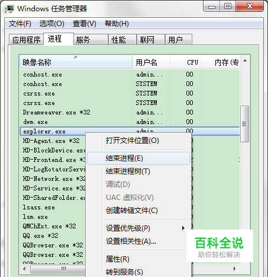This screenshot has width=268, height=277.
Task: Sort by 用户名 column header
Action: coord(151,62)
